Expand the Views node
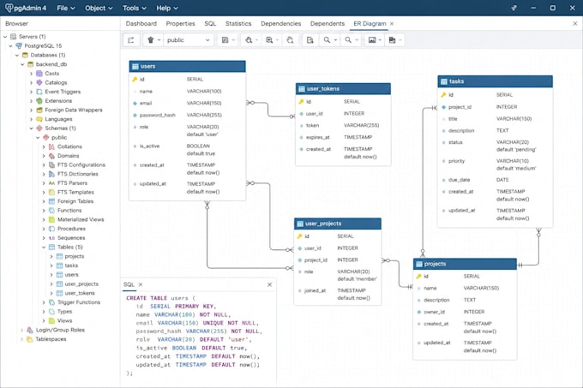The height and width of the screenshot is (388, 583). 44,320
